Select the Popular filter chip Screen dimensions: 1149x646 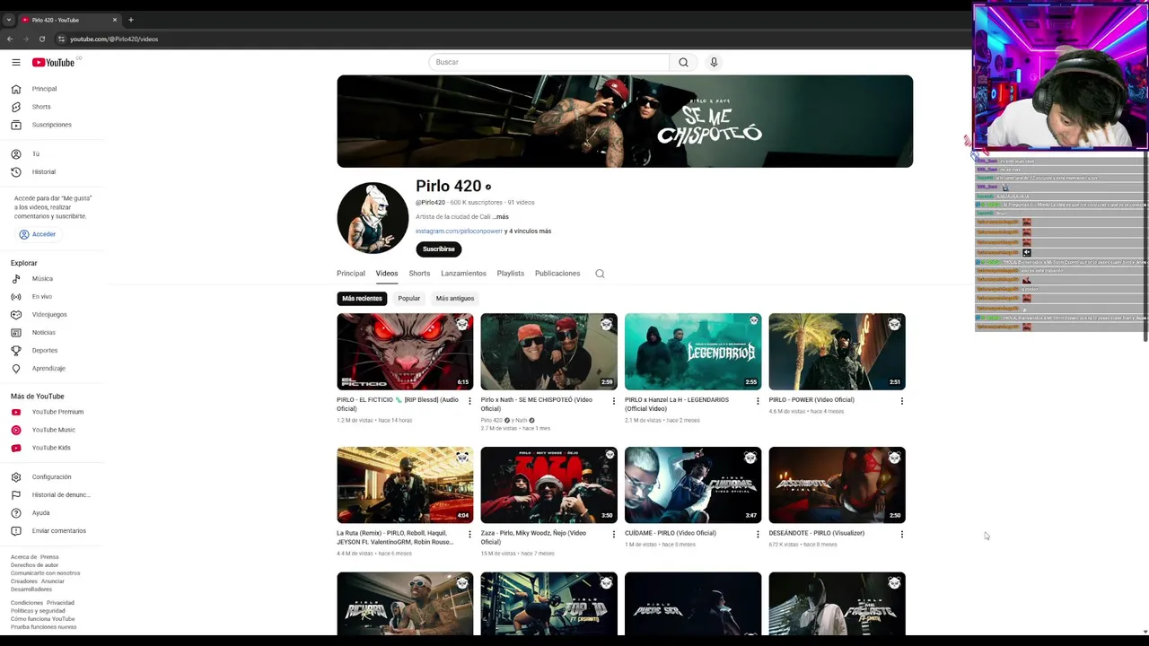[409, 298]
